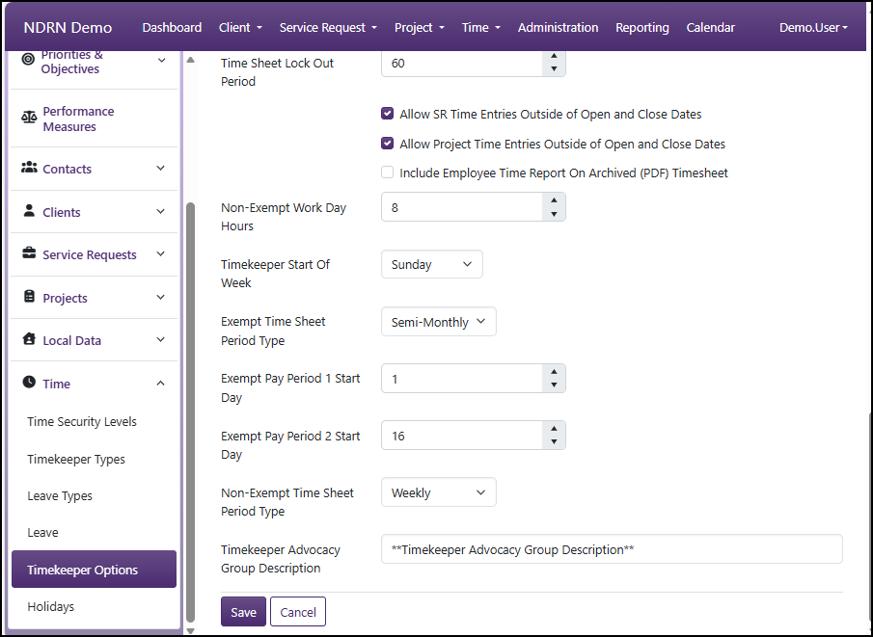The height and width of the screenshot is (637, 873).
Task: Expand the Clients section chevron
Action: (161, 211)
